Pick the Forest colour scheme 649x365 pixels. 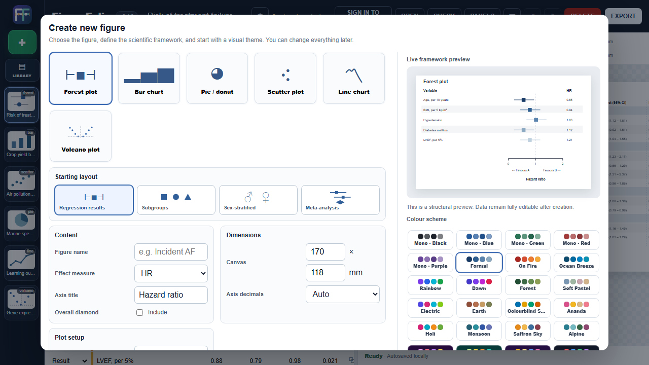pyautogui.click(x=528, y=285)
